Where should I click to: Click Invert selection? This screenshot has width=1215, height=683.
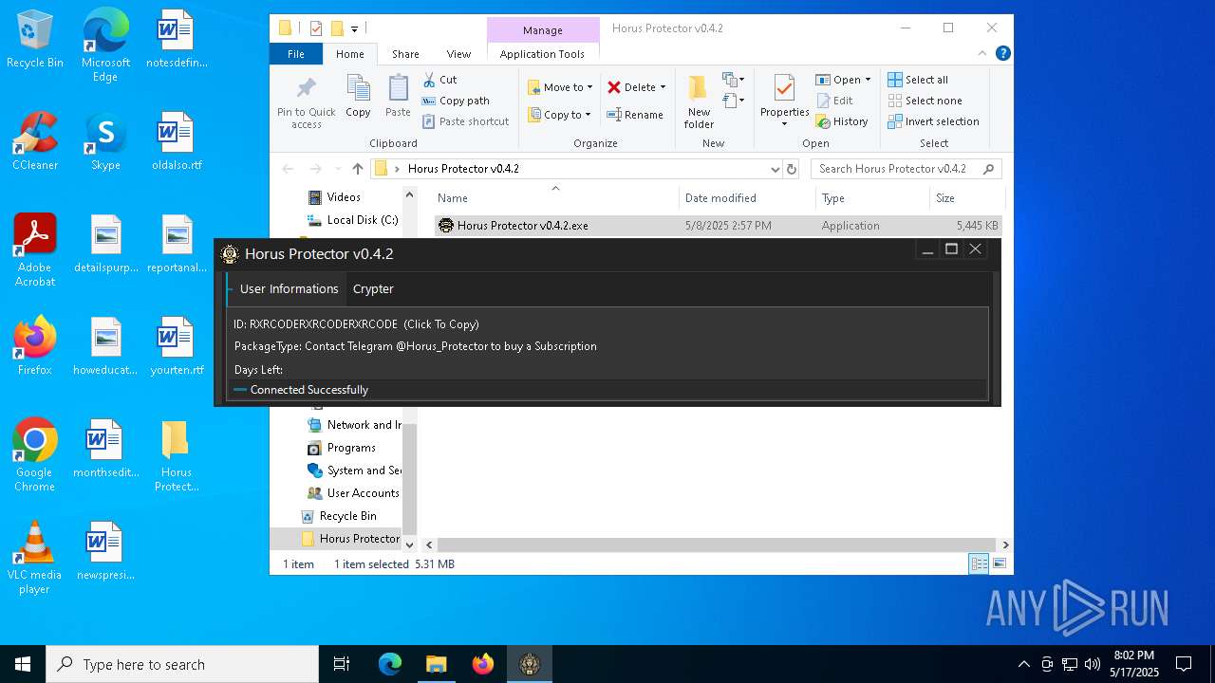coord(933,121)
